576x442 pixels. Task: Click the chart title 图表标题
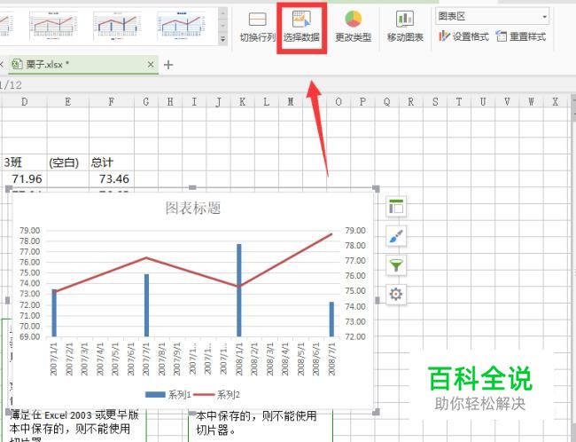[x=193, y=208]
